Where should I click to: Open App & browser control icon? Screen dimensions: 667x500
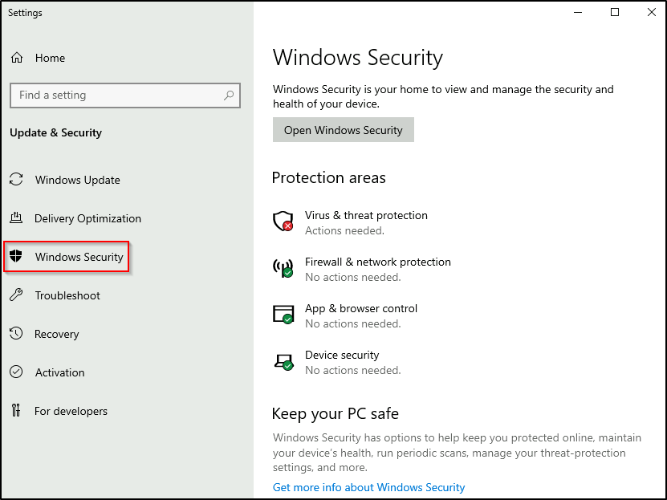[x=283, y=315]
